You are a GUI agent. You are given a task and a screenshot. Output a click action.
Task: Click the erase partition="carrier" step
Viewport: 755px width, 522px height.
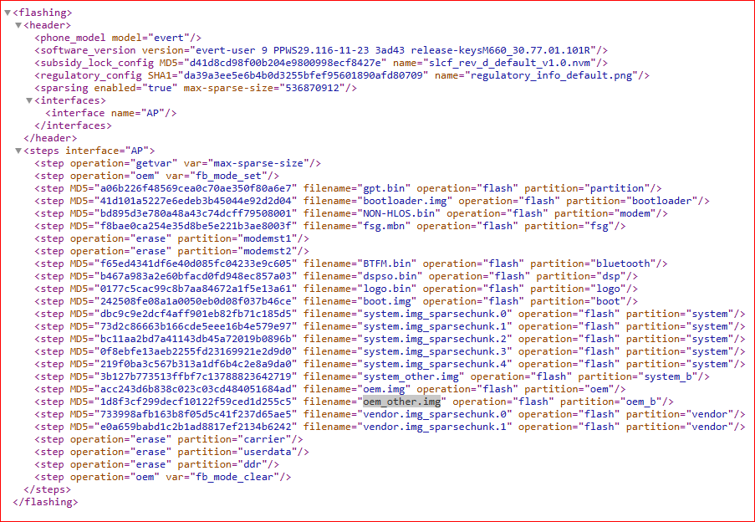169,438
